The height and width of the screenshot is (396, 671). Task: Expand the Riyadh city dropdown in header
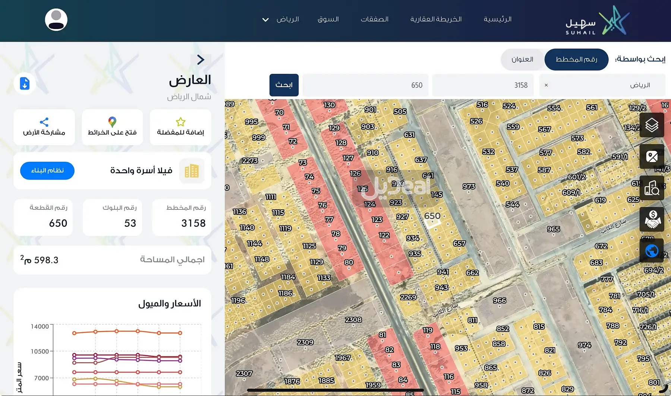click(281, 19)
